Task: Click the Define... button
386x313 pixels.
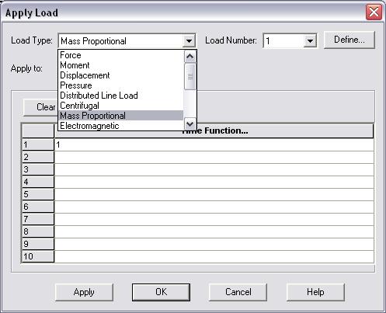Action: pyautogui.click(x=349, y=40)
